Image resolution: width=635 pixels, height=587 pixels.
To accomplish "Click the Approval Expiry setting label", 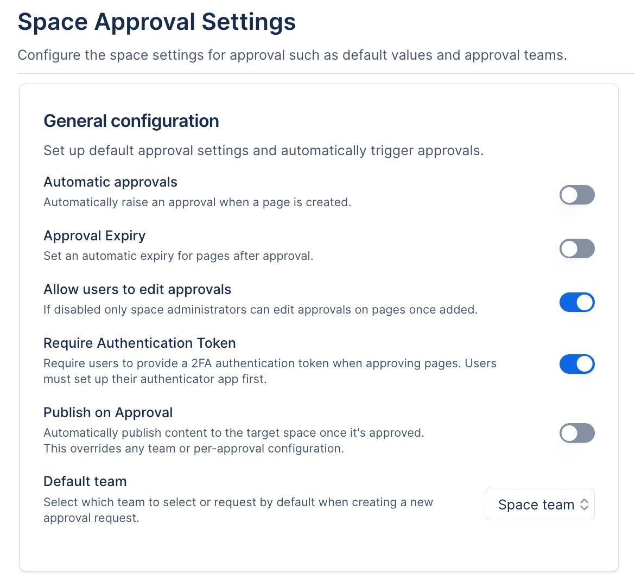I will pos(94,235).
